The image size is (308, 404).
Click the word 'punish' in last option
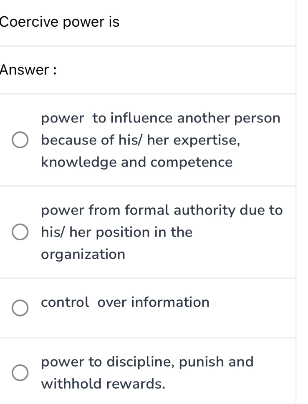(202, 362)
